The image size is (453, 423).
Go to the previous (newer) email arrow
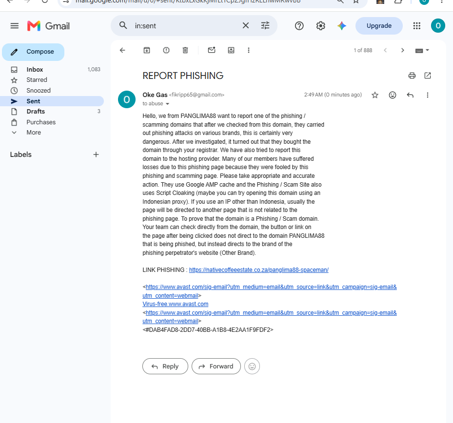pyautogui.click(x=385, y=50)
